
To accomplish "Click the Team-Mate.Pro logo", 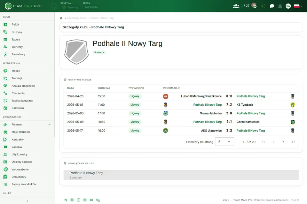I will (x=23, y=6).
